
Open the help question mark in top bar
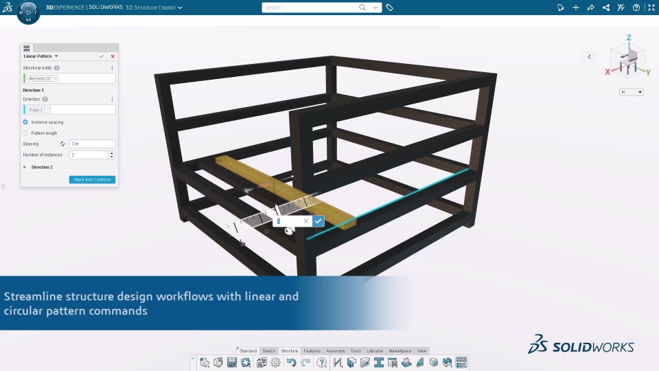click(636, 8)
